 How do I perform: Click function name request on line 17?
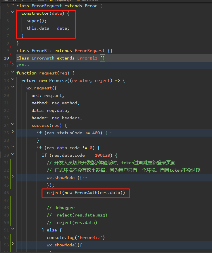pos(48,73)
